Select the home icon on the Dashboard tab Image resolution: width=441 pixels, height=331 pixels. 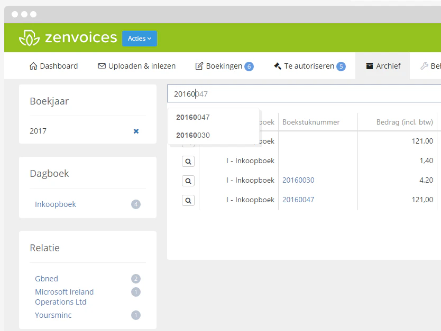click(32, 65)
